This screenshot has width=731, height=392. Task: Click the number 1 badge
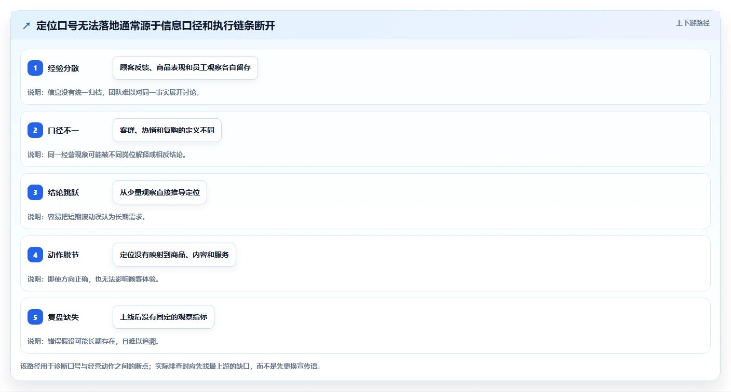pyautogui.click(x=35, y=68)
